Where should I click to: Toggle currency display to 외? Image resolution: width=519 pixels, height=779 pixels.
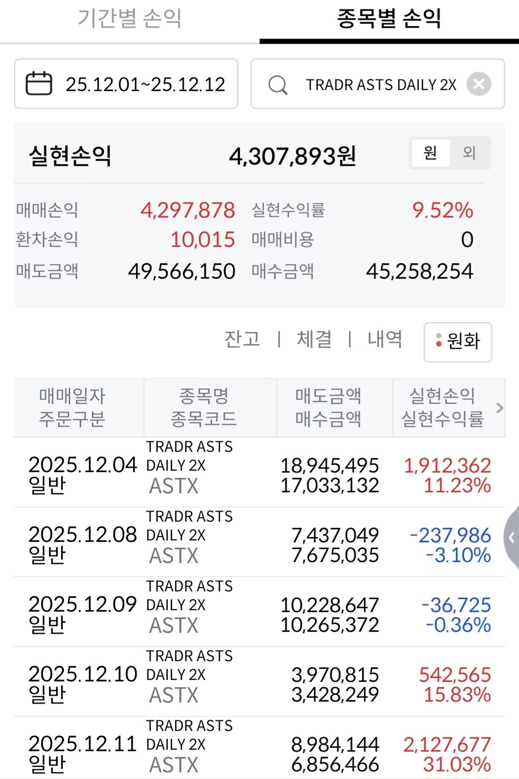[469, 153]
